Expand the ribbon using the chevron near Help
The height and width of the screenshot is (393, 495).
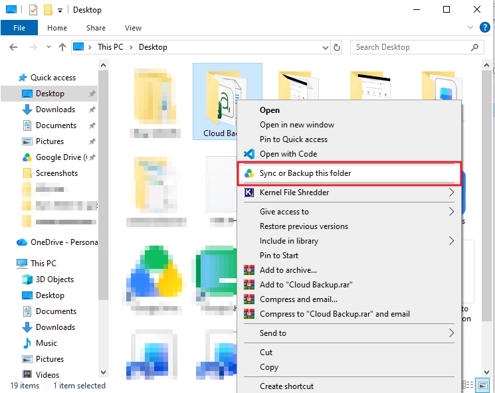tap(470, 27)
